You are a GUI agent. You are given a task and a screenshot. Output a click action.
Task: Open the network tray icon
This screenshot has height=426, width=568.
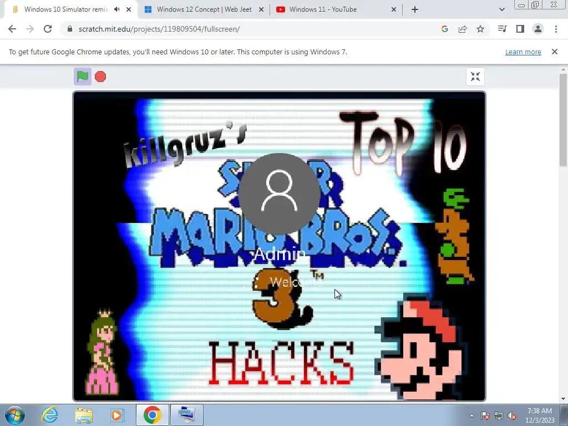(499, 415)
